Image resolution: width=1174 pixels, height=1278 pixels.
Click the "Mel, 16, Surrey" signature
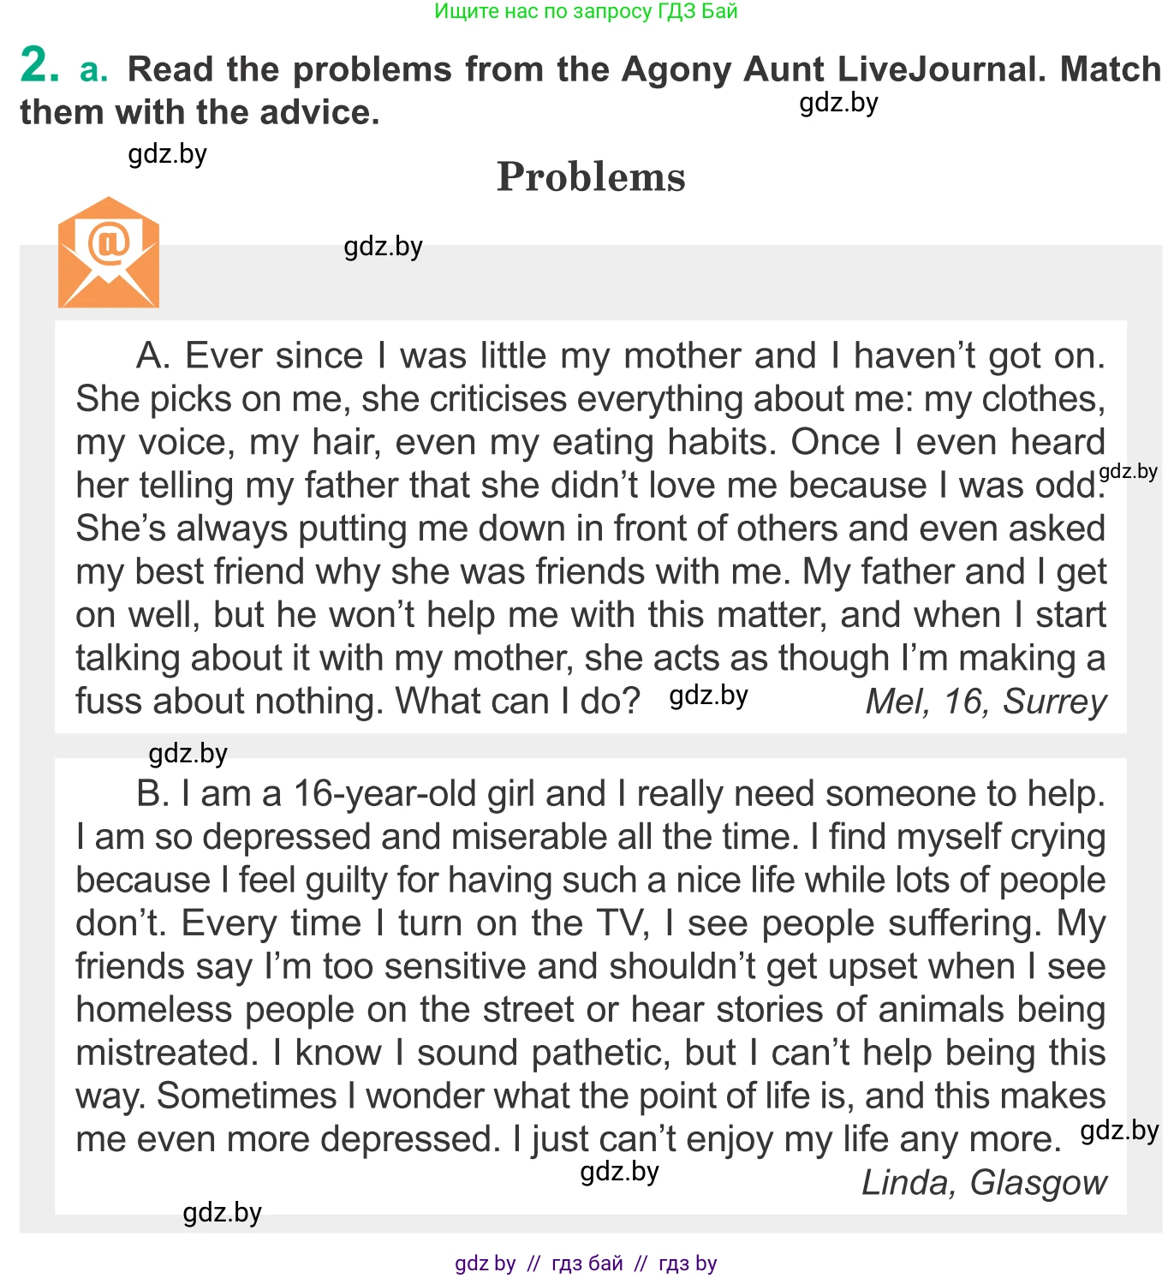click(986, 702)
